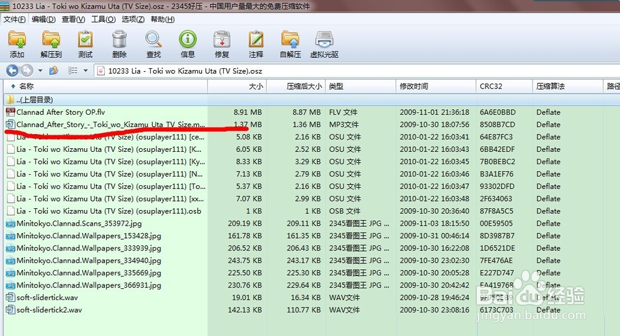Click the size cell 8.91 MB
The height and width of the screenshot is (336, 620).
coord(247,112)
